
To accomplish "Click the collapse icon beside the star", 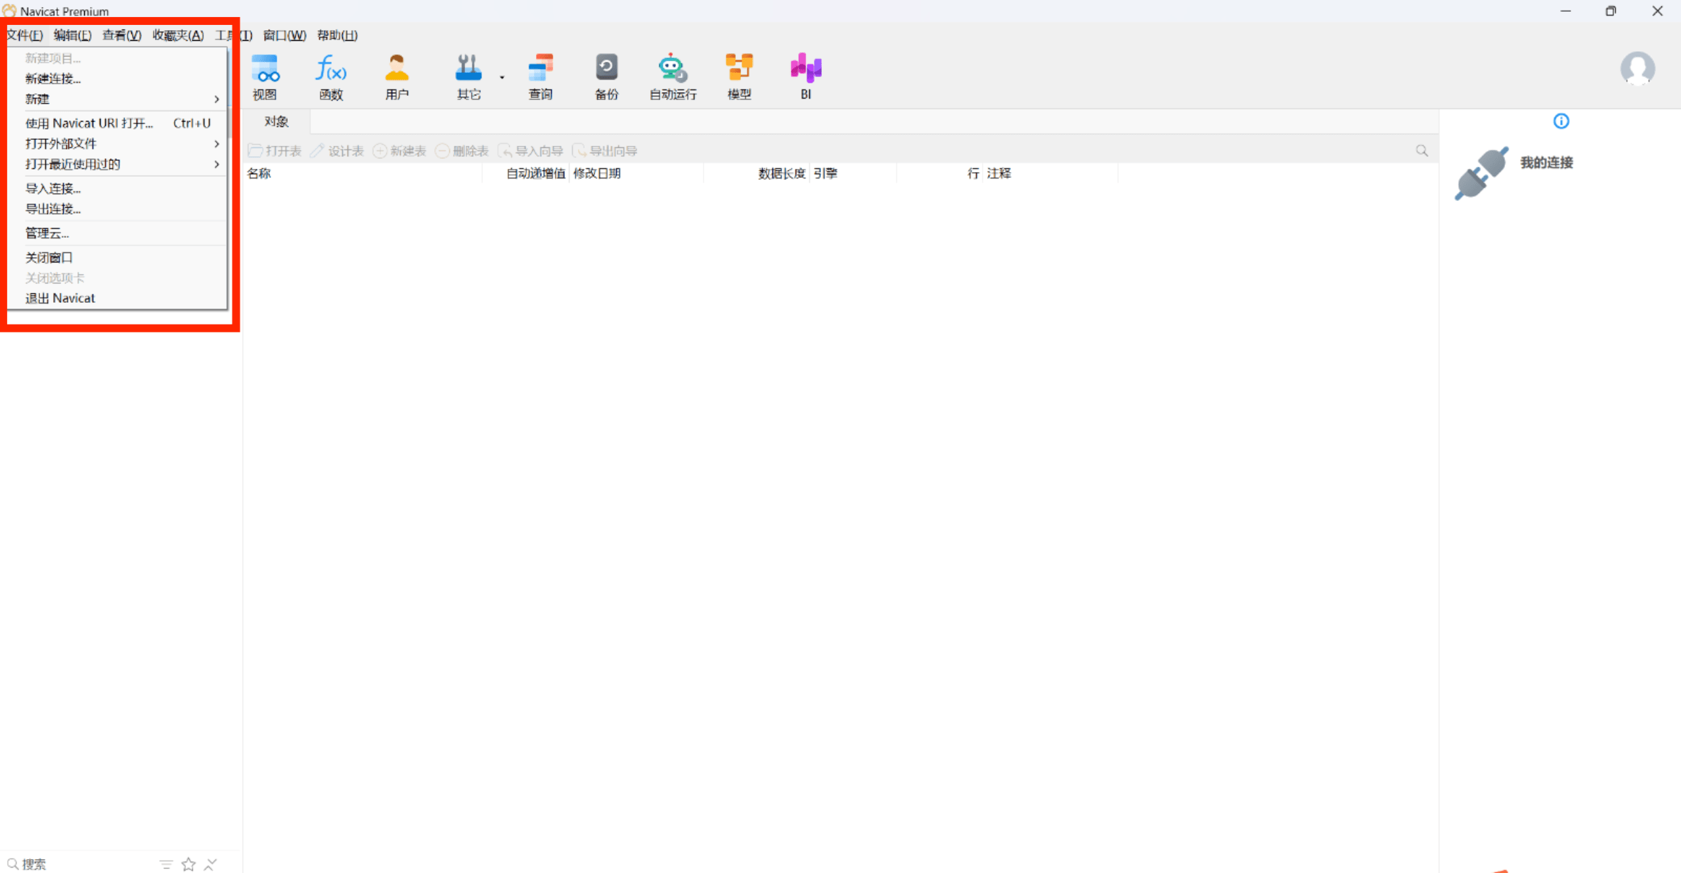I will click(210, 864).
